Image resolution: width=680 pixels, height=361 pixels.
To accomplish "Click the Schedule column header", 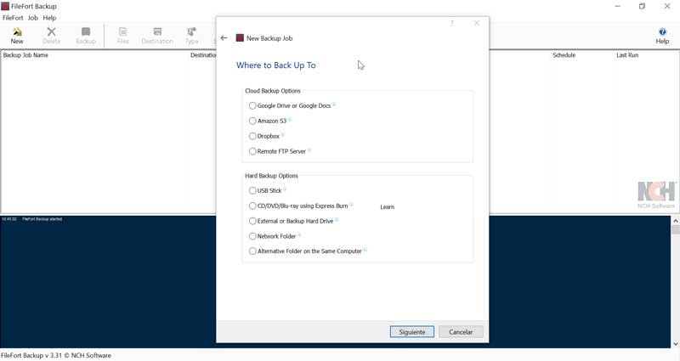I will pos(564,55).
